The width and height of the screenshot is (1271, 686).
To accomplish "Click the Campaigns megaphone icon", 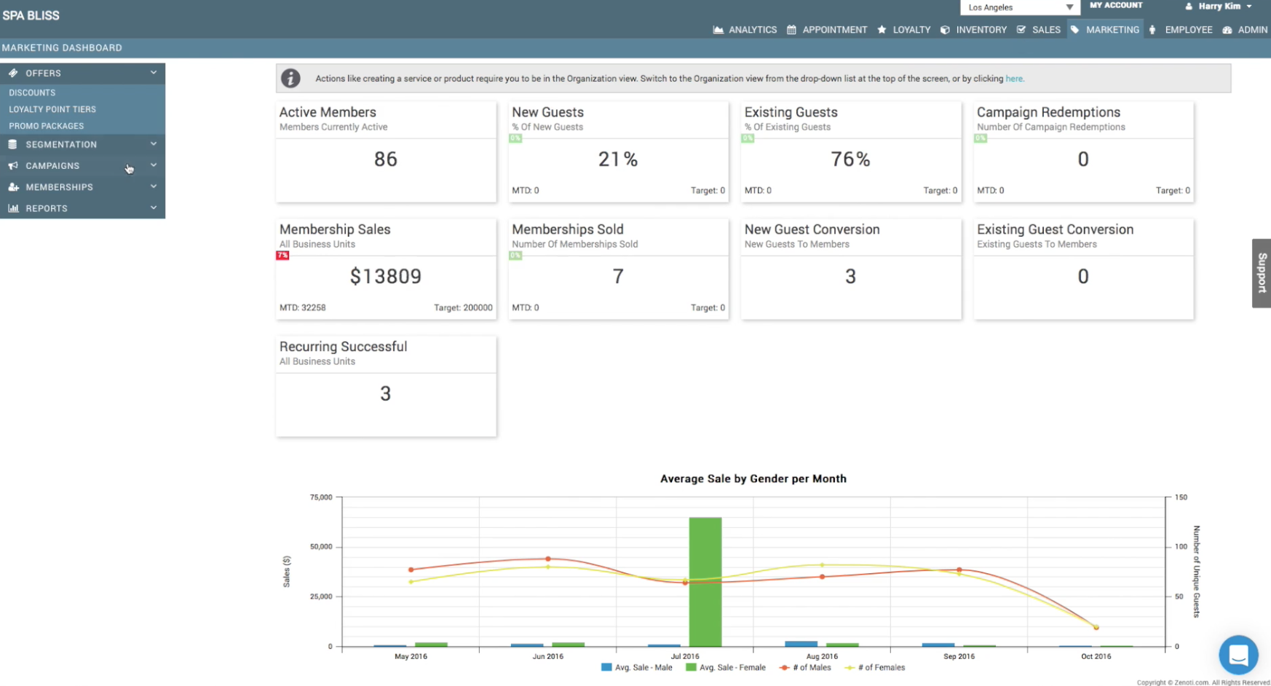I will coord(13,166).
